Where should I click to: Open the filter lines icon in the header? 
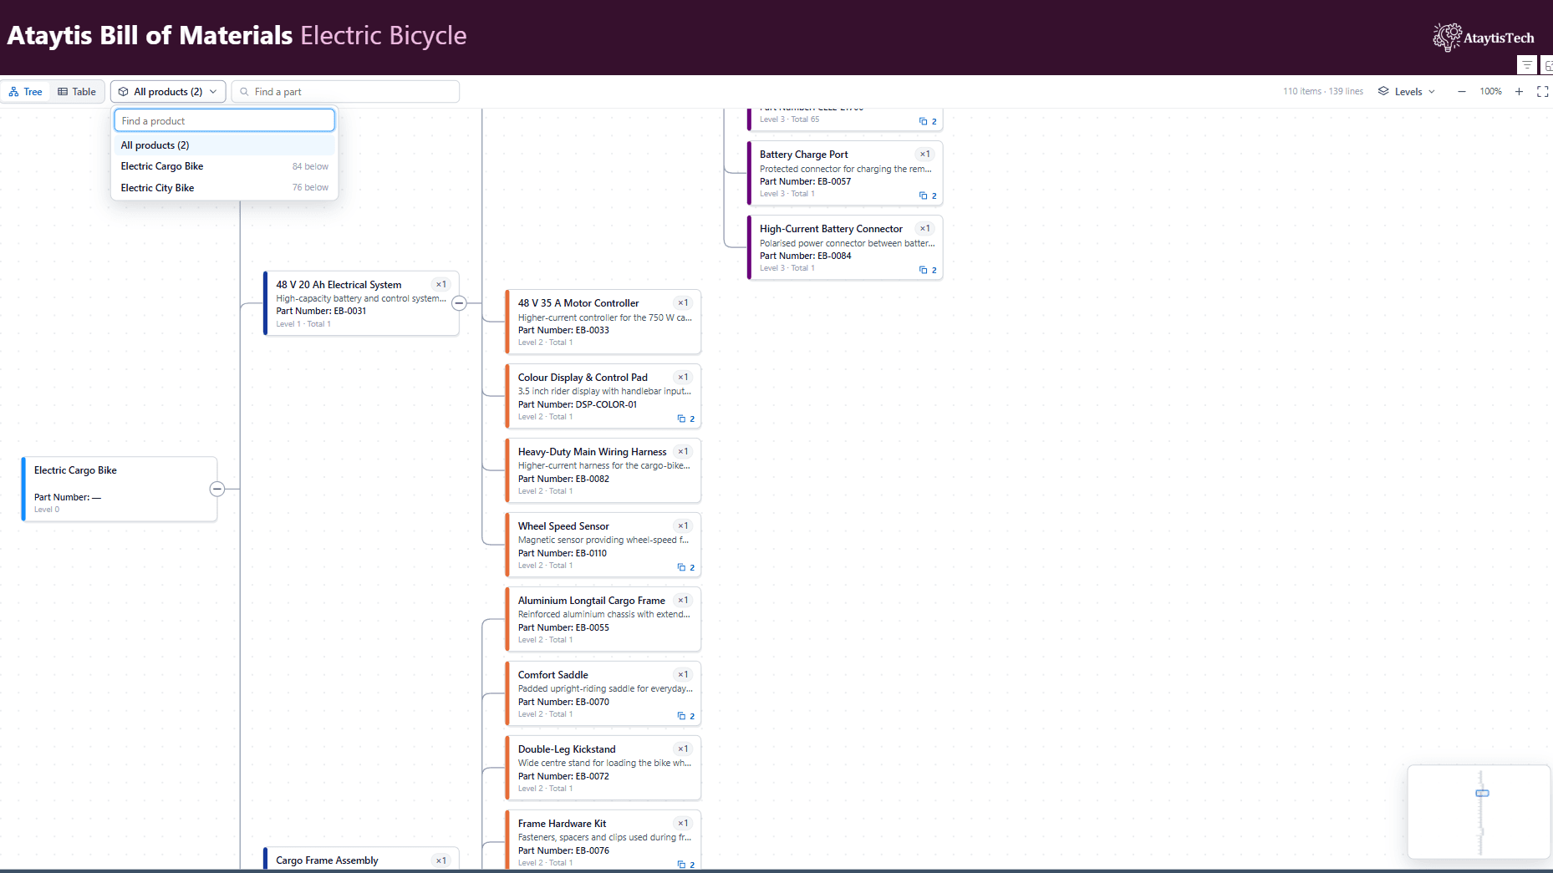(x=1527, y=65)
